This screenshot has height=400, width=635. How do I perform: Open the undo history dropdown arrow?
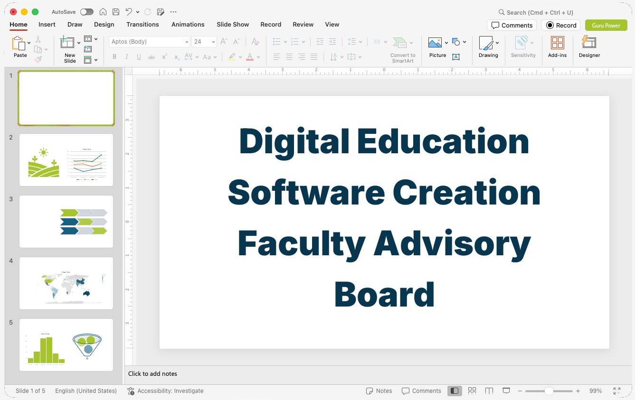[x=138, y=12]
